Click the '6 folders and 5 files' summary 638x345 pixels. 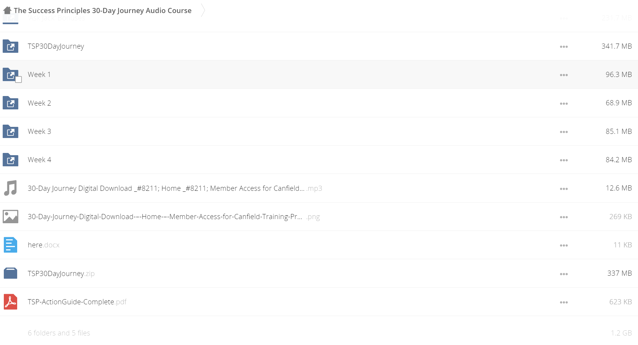59,333
